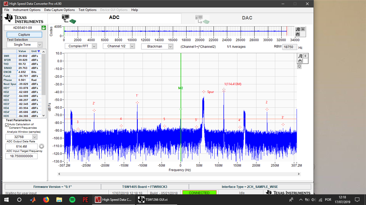Viewport: 366px width, 205px height.
Task: Click the RBW value field showing 18750
Action: pos(290,47)
